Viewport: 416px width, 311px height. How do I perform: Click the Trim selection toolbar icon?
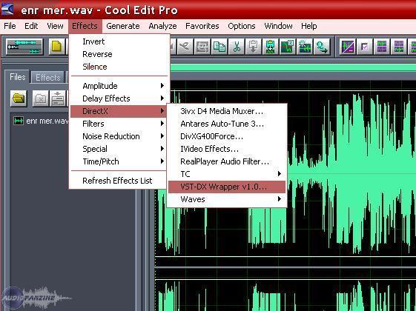coord(202,47)
